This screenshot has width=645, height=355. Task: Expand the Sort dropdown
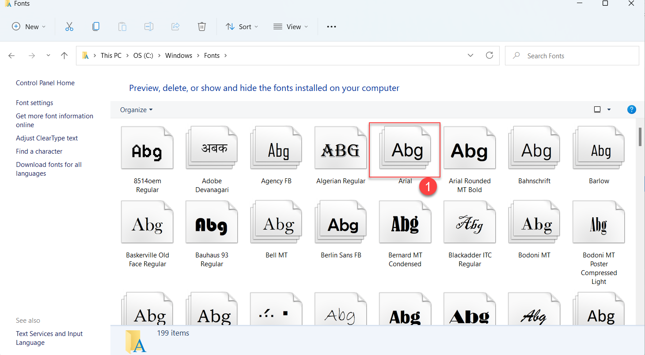242,26
